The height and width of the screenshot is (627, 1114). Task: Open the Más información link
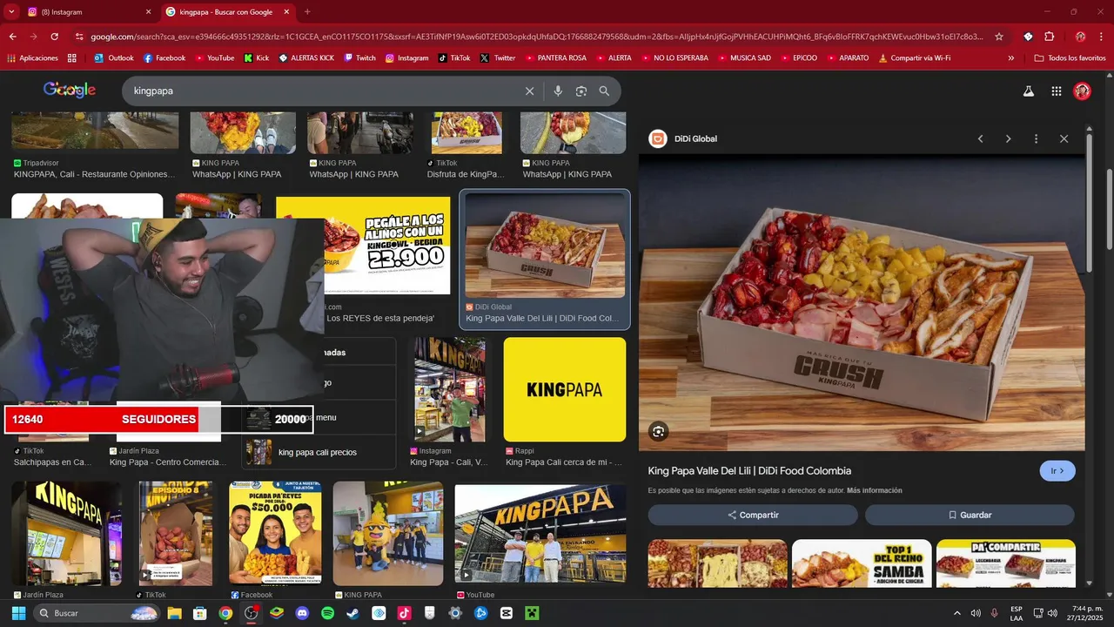(874, 490)
